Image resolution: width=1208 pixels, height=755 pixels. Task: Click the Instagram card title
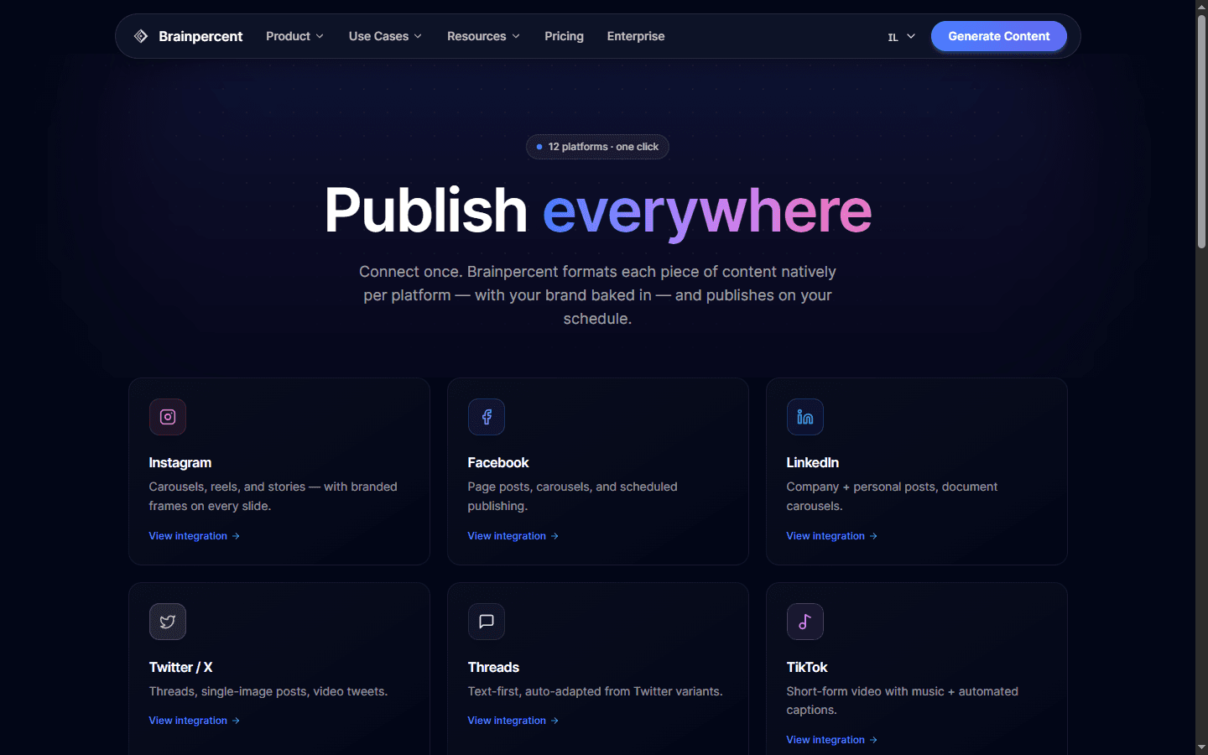180,462
